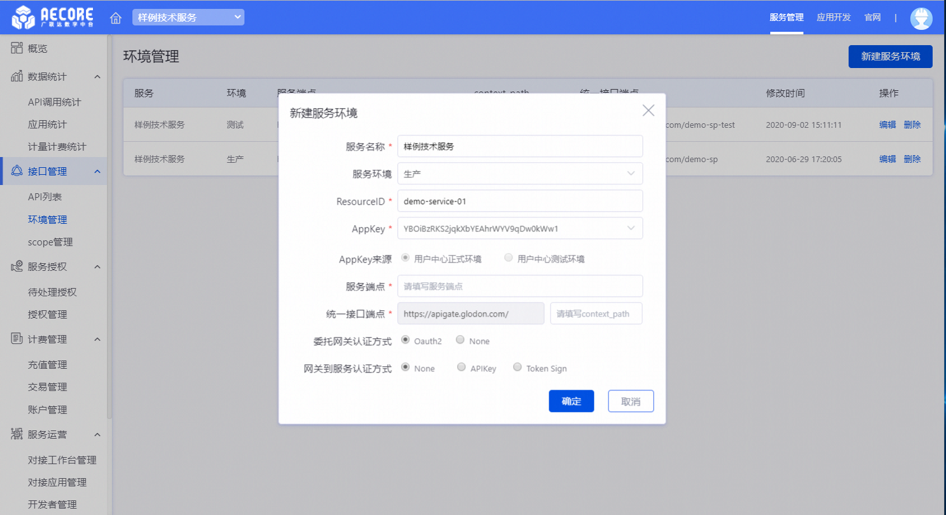This screenshot has width=946, height=515.
Task: Pick APIKey as gateway authentication
Action: (x=462, y=367)
